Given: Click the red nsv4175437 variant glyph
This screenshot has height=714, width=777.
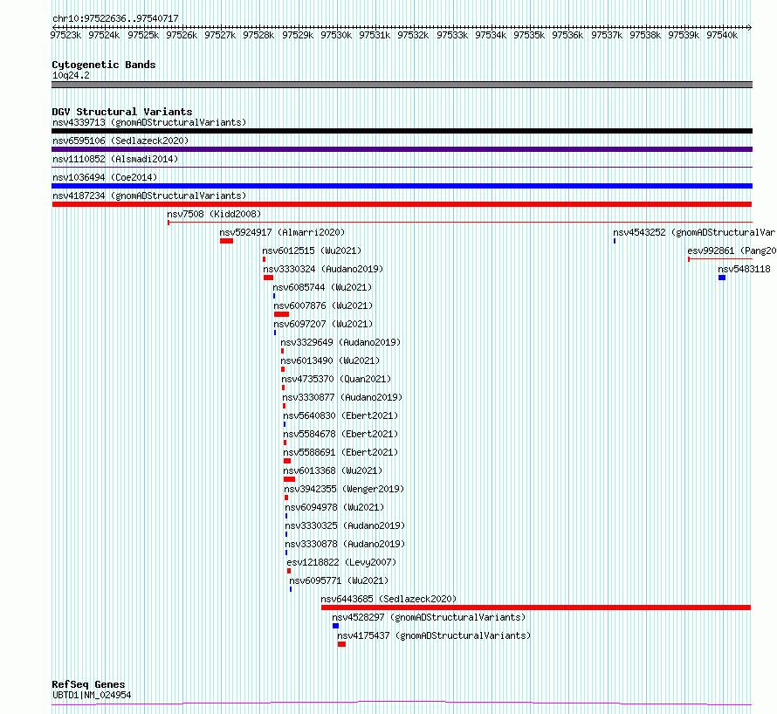Looking at the screenshot, I should pos(341,644).
